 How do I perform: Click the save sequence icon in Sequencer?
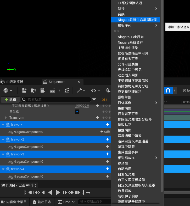pos(24,90)
